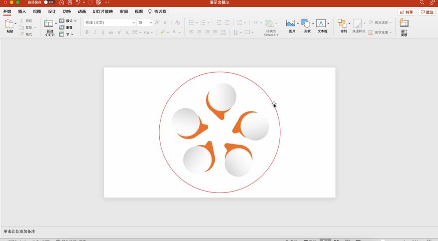Toggle center text alignment

(199, 32)
